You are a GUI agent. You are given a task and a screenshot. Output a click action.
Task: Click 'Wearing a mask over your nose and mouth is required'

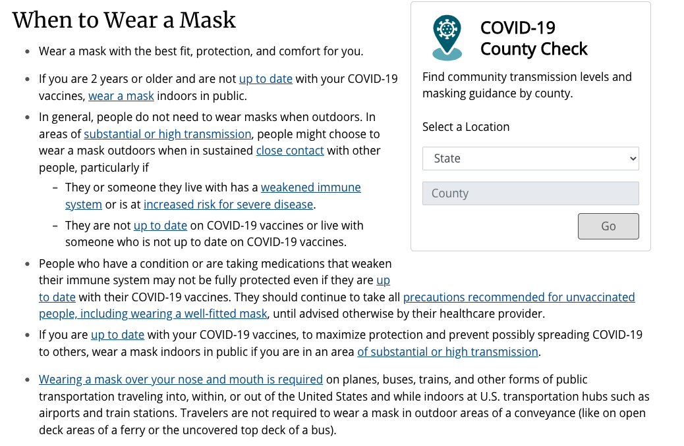pyautogui.click(x=181, y=380)
